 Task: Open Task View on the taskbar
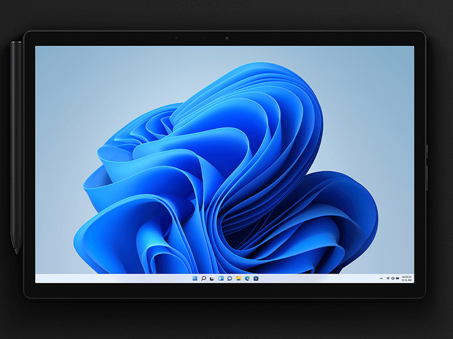click(x=212, y=279)
